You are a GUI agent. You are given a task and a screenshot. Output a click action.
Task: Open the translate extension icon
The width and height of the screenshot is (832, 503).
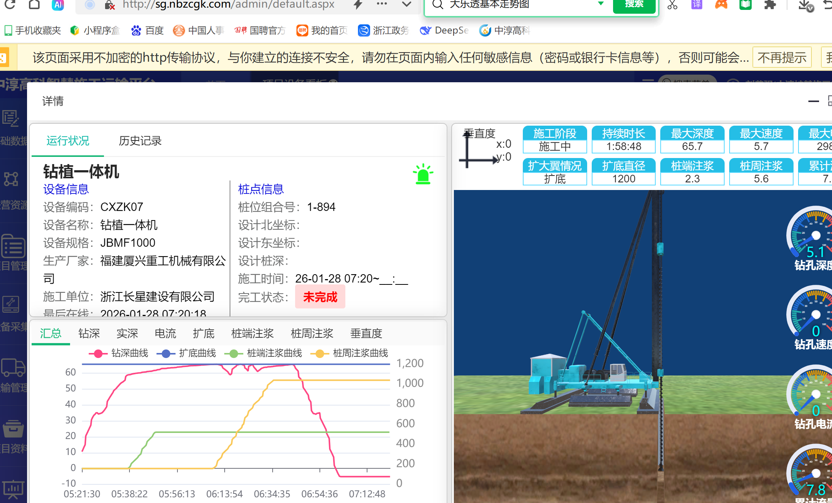click(696, 4)
